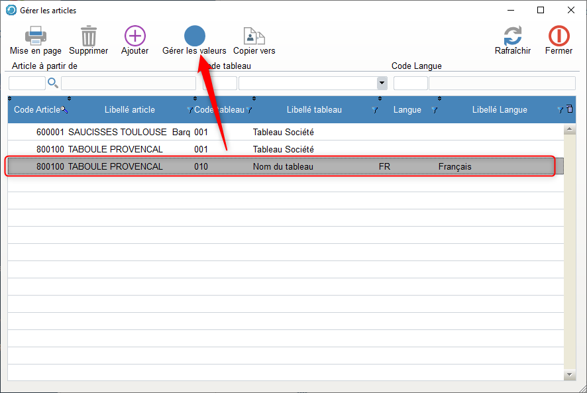Open the Code tableau dropdown list

[x=382, y=83]
